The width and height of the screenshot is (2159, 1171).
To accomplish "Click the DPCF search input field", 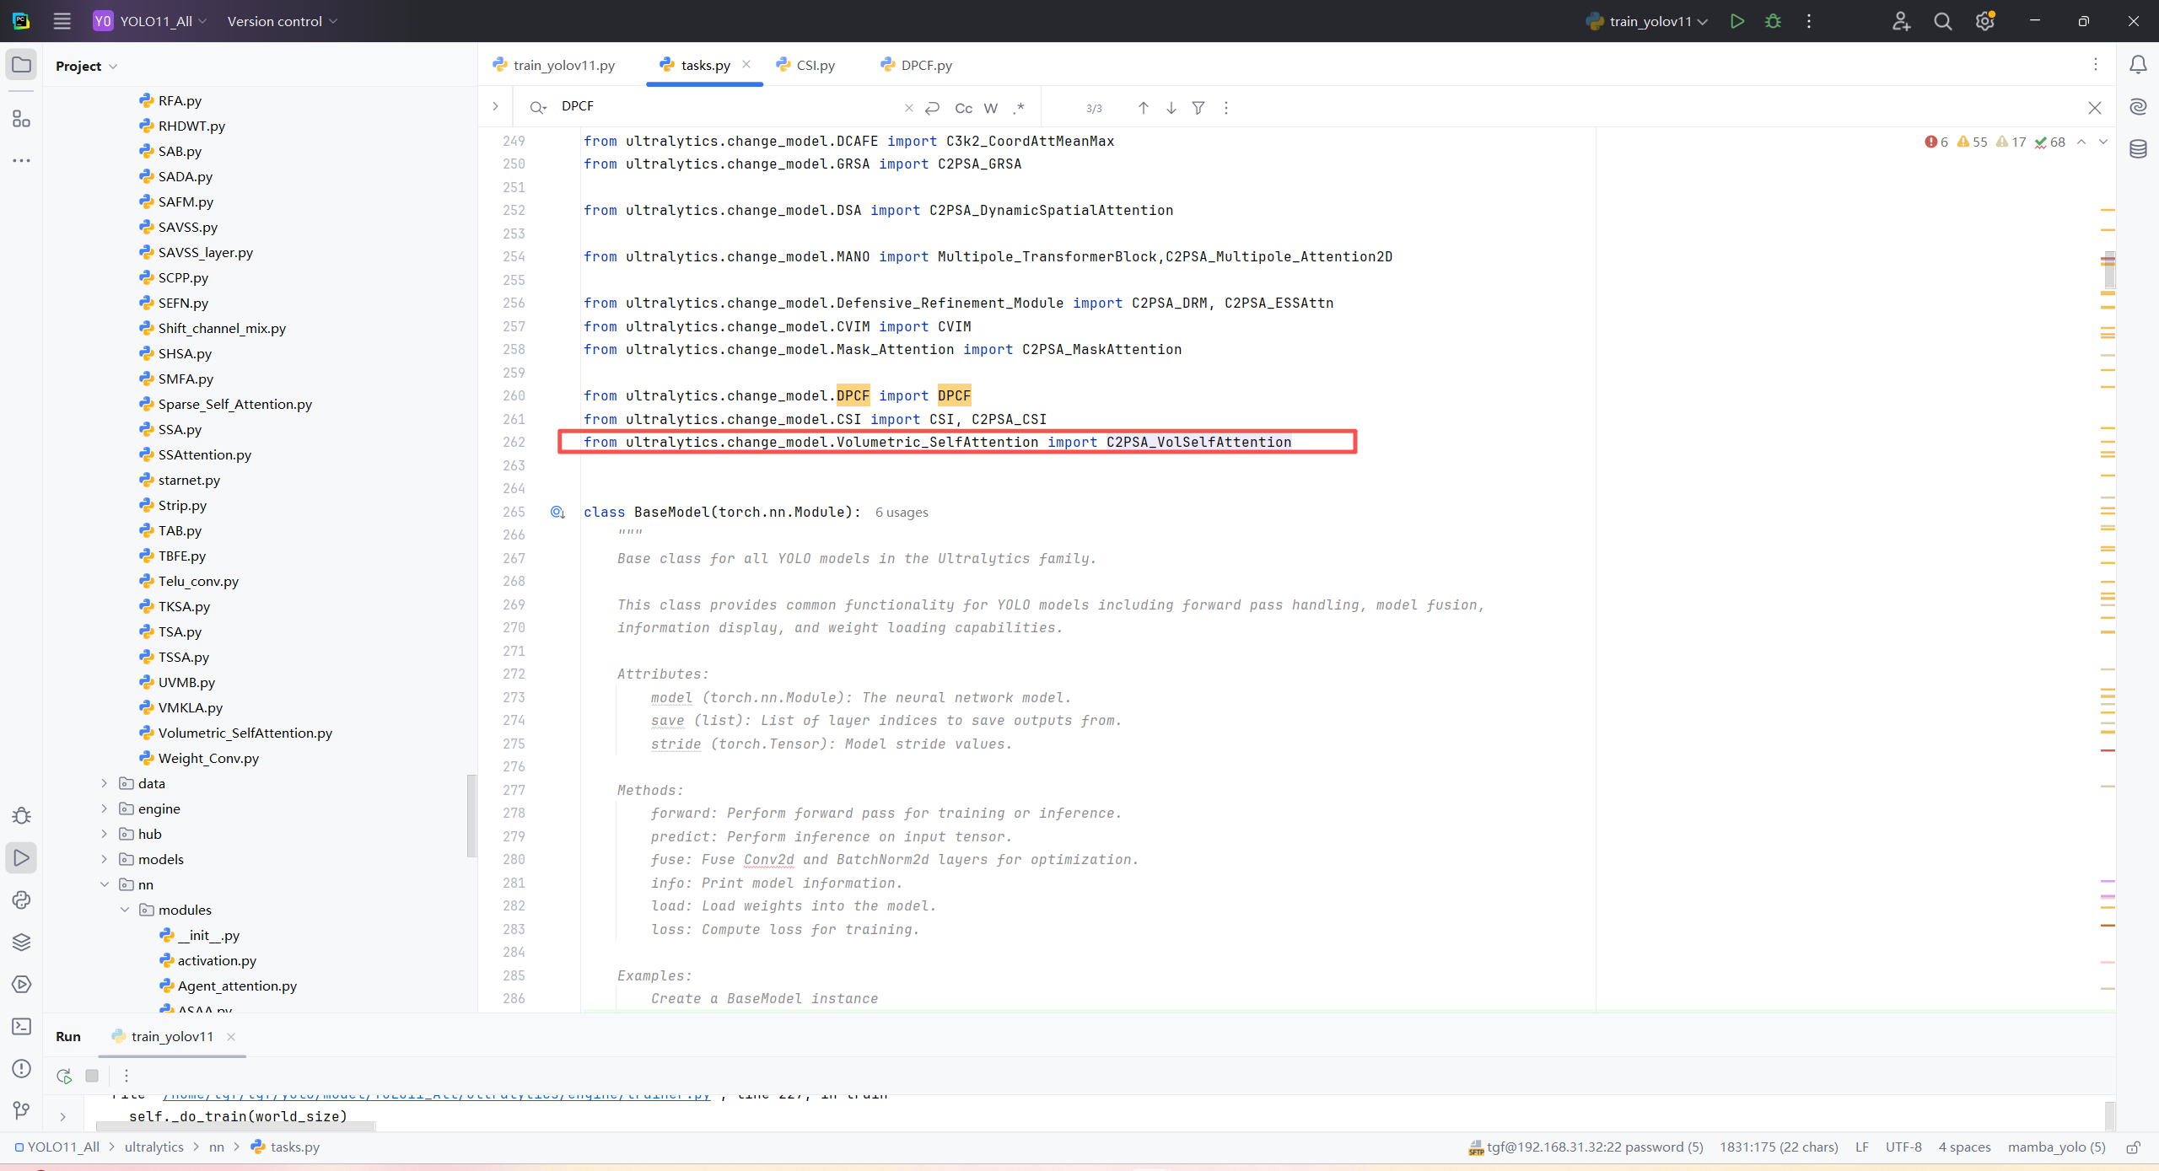I will [725, 106].
